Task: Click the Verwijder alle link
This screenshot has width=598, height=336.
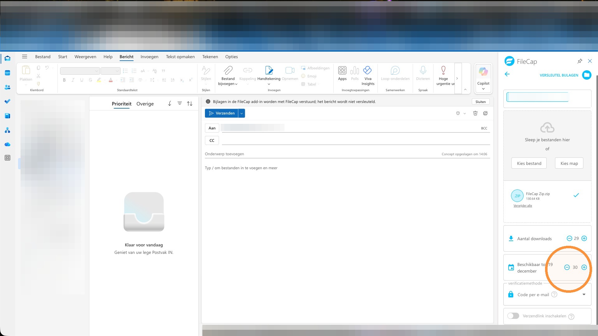Action: tap(523, 206)
